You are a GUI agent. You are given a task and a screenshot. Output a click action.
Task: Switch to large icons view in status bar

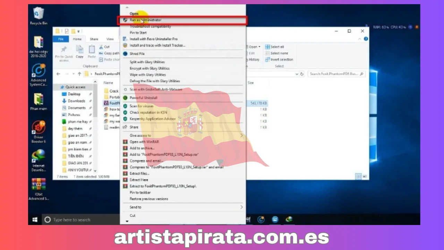tap(364, 176)
